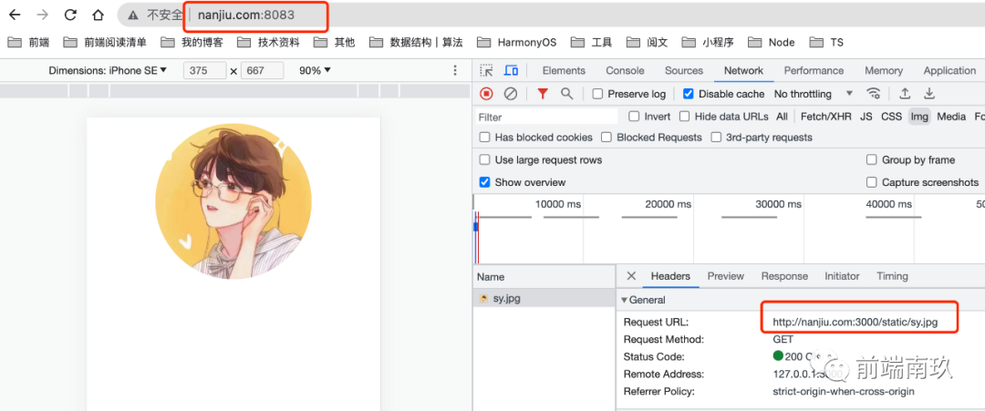Enable the Group by frame checkbox
The height and width of the screenshot is (411, 985).
coord(871,159)
